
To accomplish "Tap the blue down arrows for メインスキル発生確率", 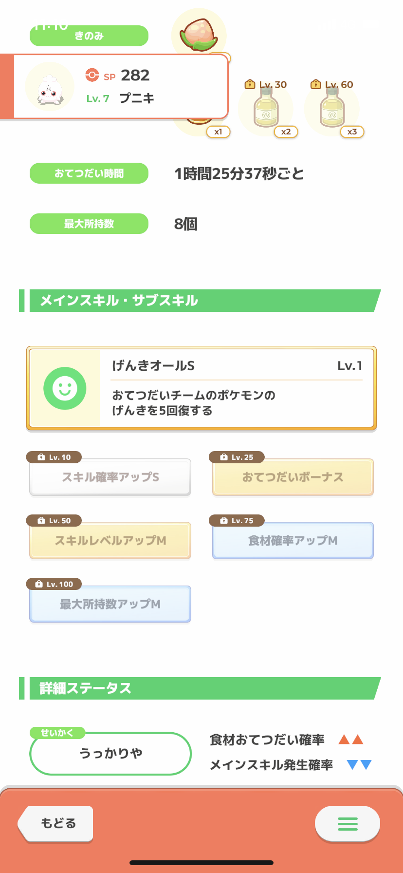I will 359,764.
